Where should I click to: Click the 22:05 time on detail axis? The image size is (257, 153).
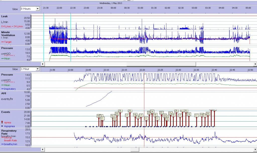88,70
